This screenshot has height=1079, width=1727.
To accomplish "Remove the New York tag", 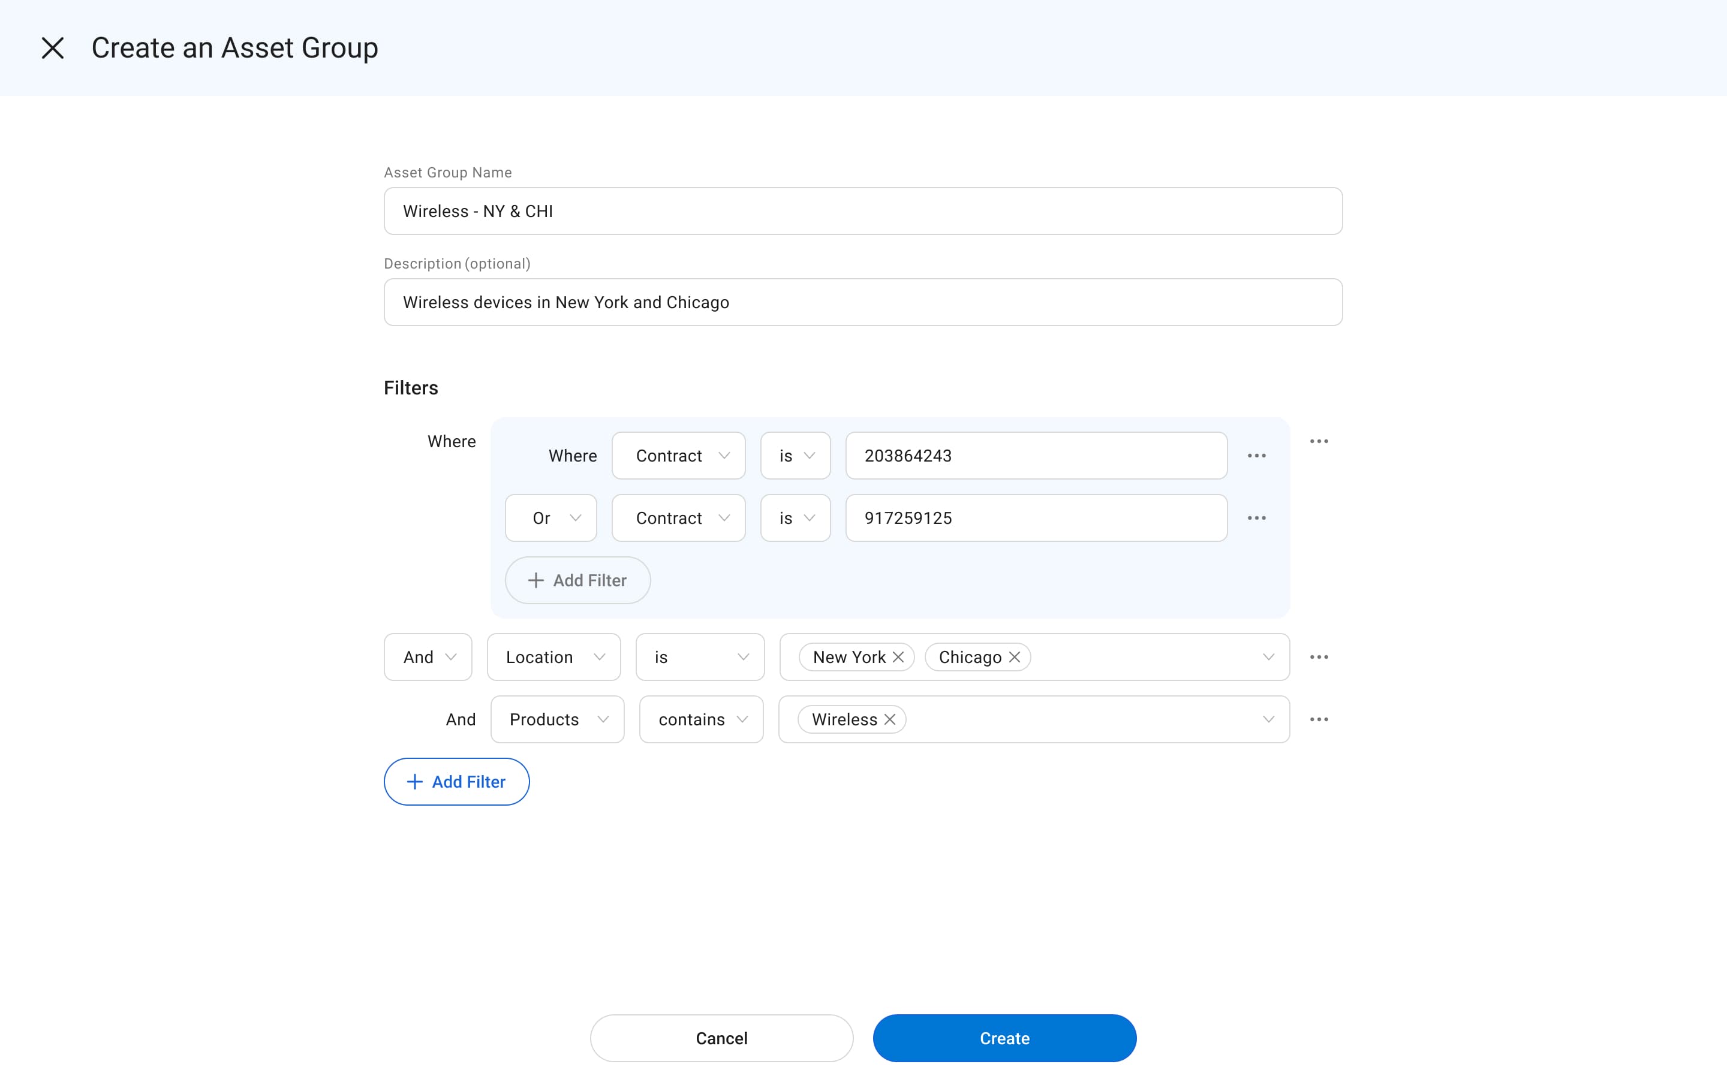I will coord(898,656).
